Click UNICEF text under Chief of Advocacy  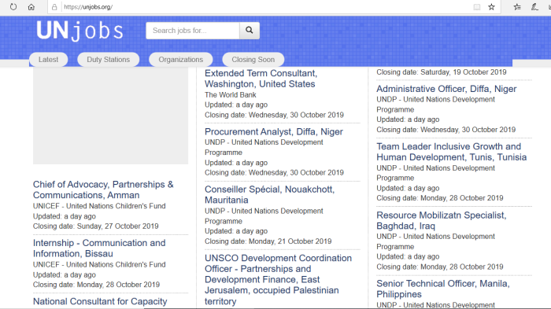coord(99,206)
